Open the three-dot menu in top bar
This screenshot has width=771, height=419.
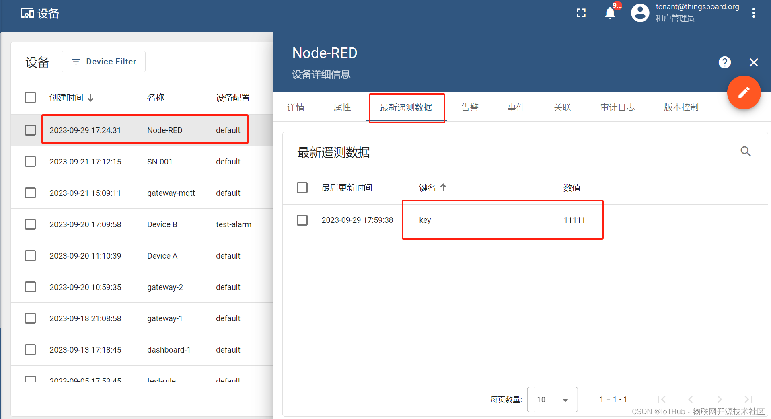pos(753,12)
